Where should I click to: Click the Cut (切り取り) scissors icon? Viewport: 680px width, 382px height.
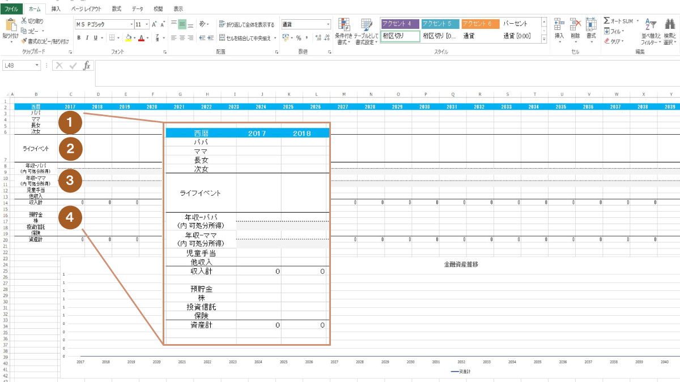pos(24,21)
